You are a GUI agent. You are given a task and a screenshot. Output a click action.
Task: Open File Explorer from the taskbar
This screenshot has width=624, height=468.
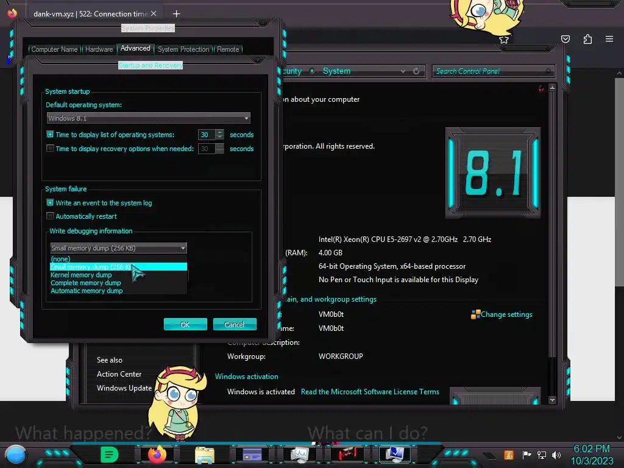(x=205, y=455)
